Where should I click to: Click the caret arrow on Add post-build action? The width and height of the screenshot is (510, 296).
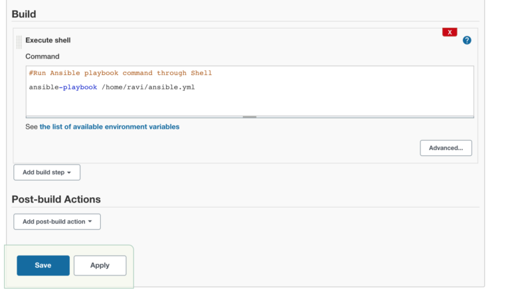(x=90, y=222)
